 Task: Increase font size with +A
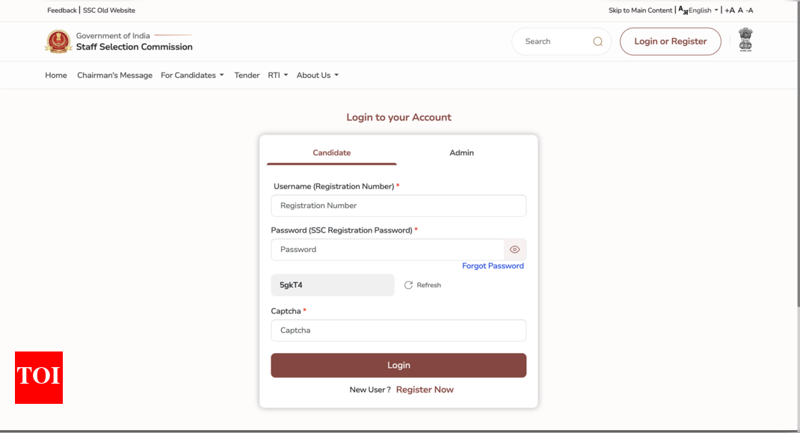(730, 10)
